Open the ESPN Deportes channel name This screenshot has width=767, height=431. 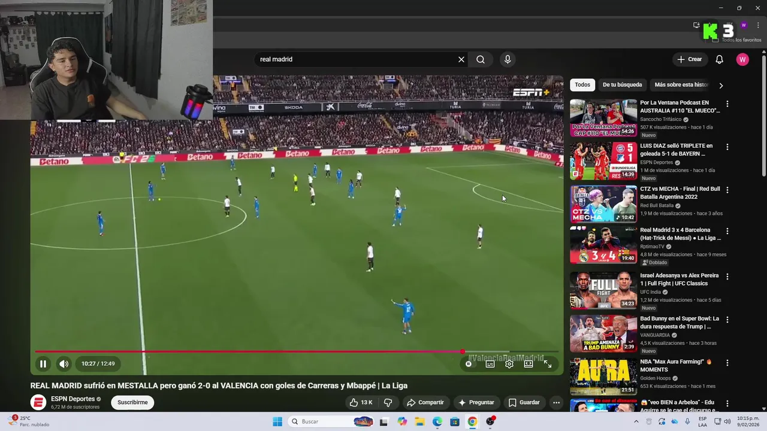73,399
